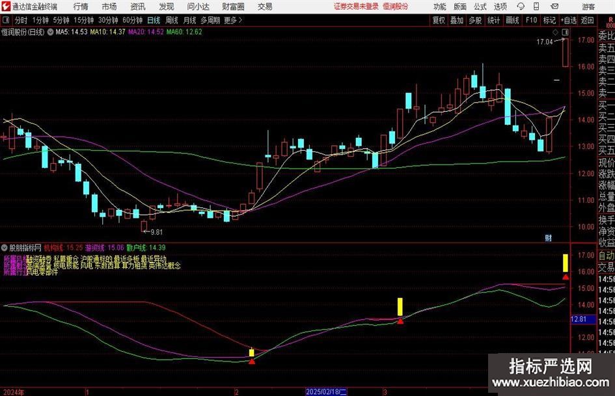Click the 多股 multi-stock button

coord(475,20)
